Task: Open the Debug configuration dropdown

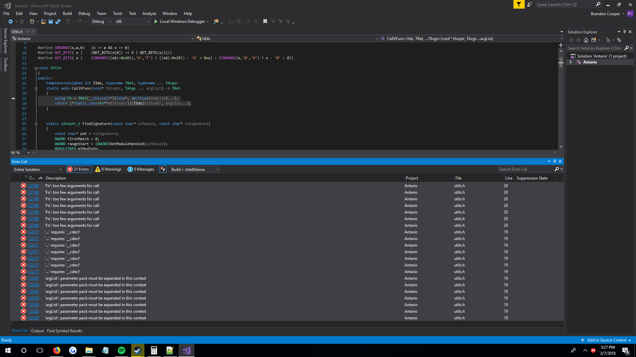Action: pyautogui.click(x=102, y=21)
